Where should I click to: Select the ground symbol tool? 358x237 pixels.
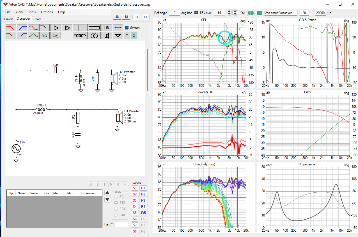coord(118,35)
